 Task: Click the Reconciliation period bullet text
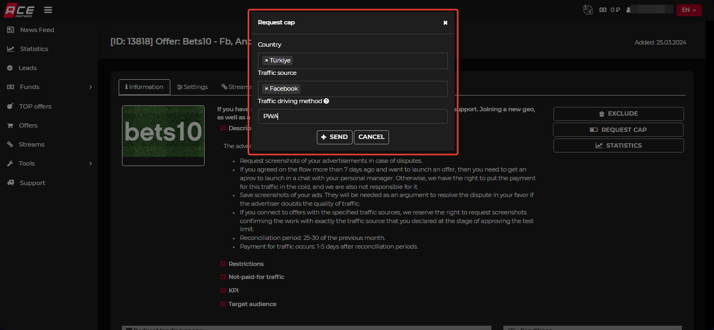pyautogui.click(x=312, y=238)
